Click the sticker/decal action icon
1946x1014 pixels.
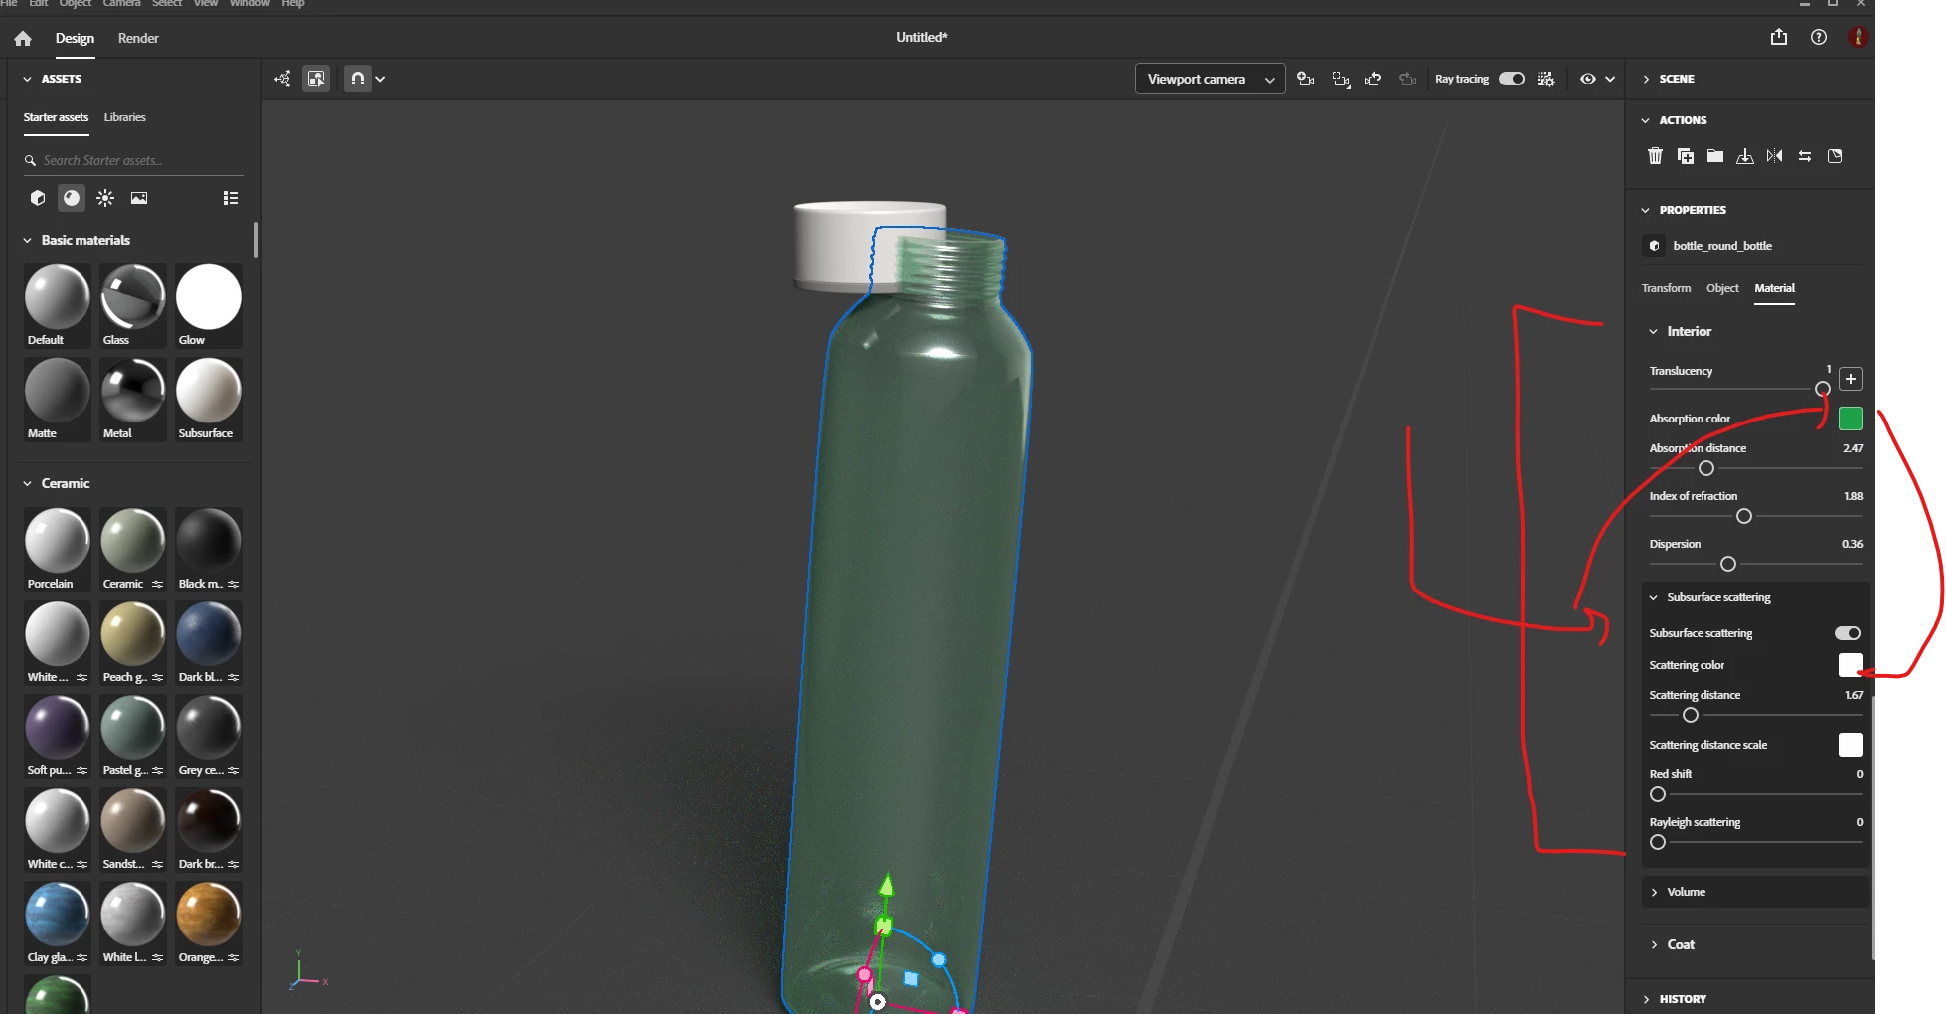pyautogui.click(x=1835, y=156)
